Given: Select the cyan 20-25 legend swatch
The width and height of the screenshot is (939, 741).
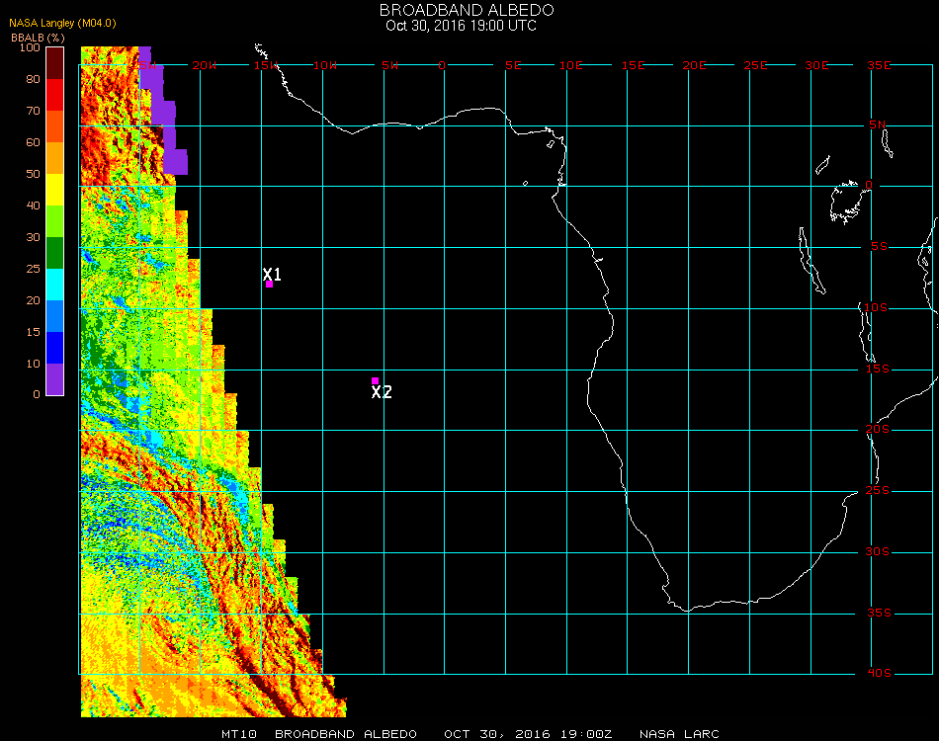Looking at the screenshot, I should click(x=55, y=285).
